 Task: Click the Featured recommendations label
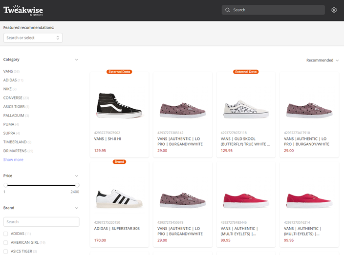[x=28, y=28]
